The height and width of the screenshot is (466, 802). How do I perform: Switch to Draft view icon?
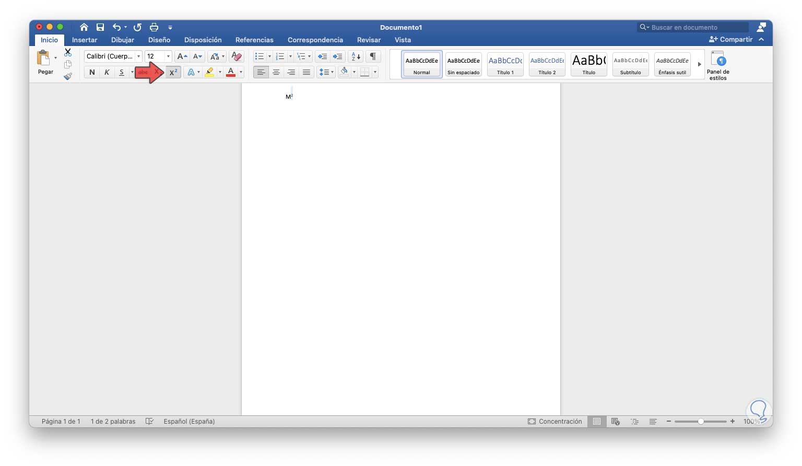tap(653, 421)
